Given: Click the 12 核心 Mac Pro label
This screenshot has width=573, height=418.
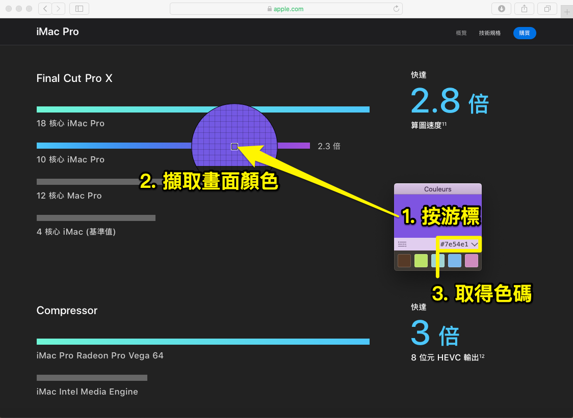Looking at the screenshot, I should (x=69, y=196).
